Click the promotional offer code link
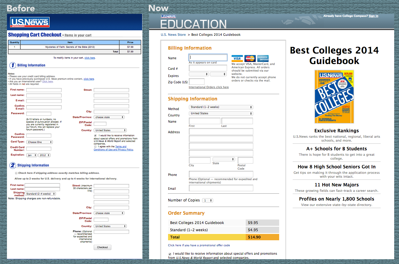 [199, 245]
